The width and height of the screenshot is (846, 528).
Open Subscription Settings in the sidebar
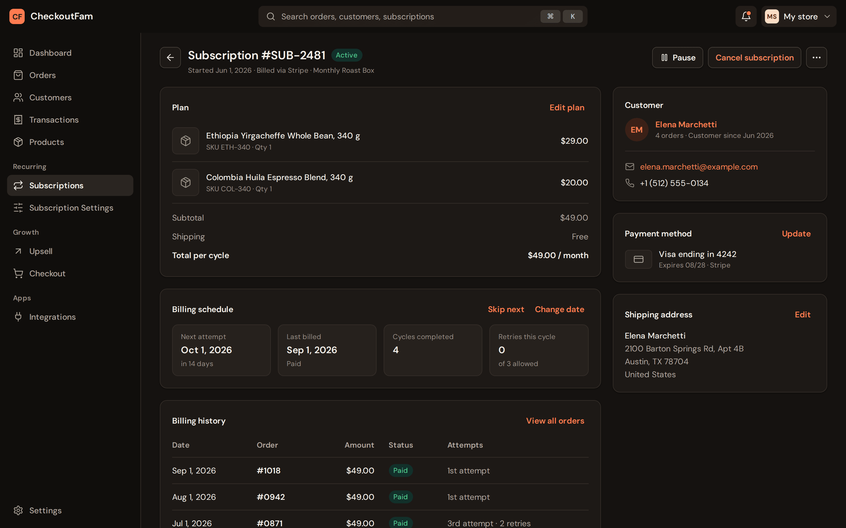pyautogui.click(x=70, y=208)
